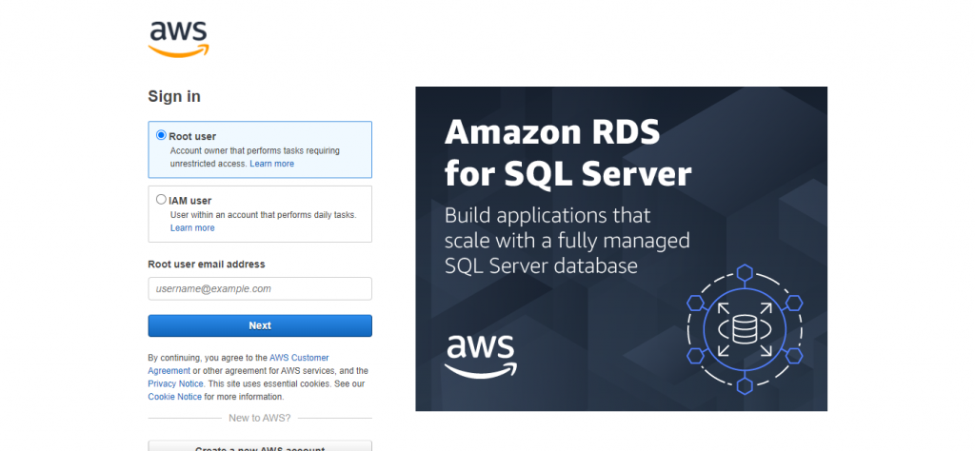The width and height of the screenshot is (975, 451).
Task: Click the 'Account owner that performs tasks' description
Action: [255, 157]
